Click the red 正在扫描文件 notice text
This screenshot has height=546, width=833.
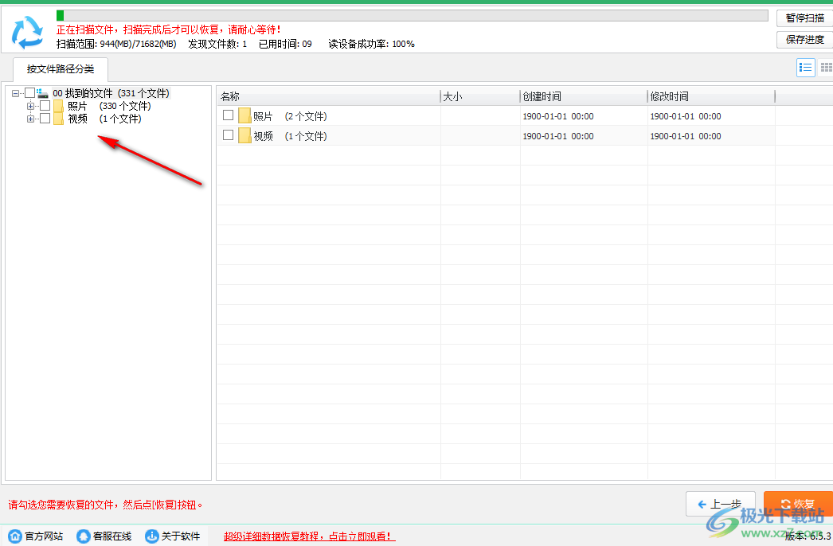point(168,29)
